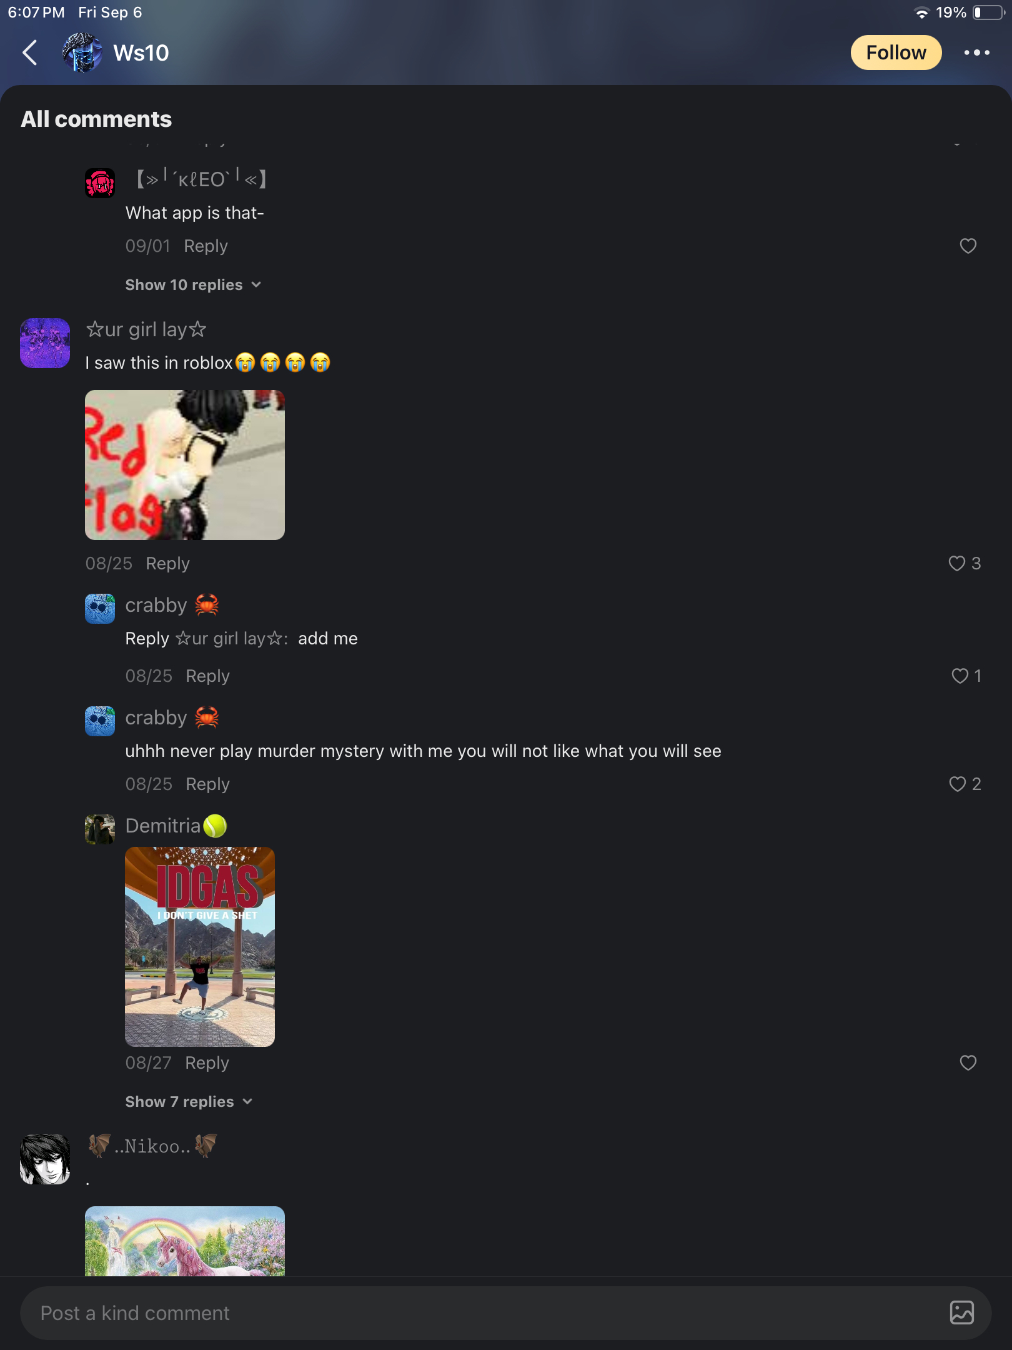
Task: Open the three-dots more options menu
Action: (976, 52)
